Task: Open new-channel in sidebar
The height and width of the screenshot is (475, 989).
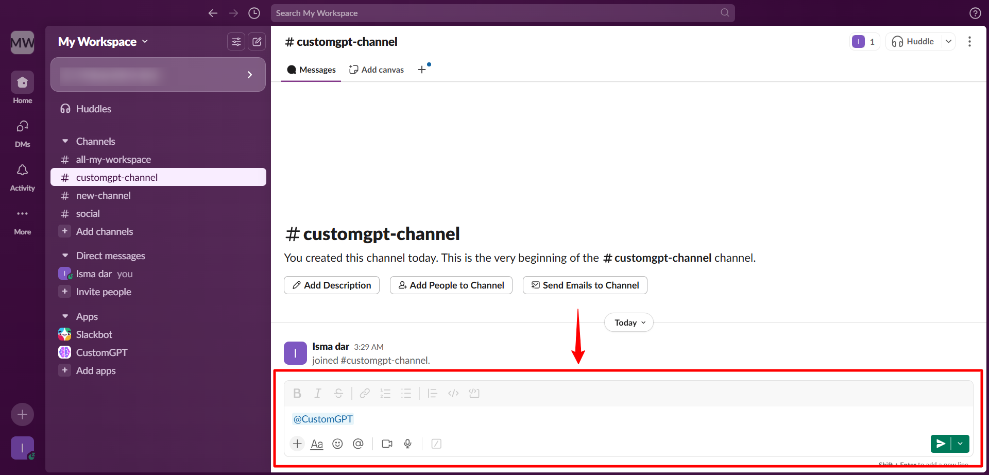Action: coord(158,195)
